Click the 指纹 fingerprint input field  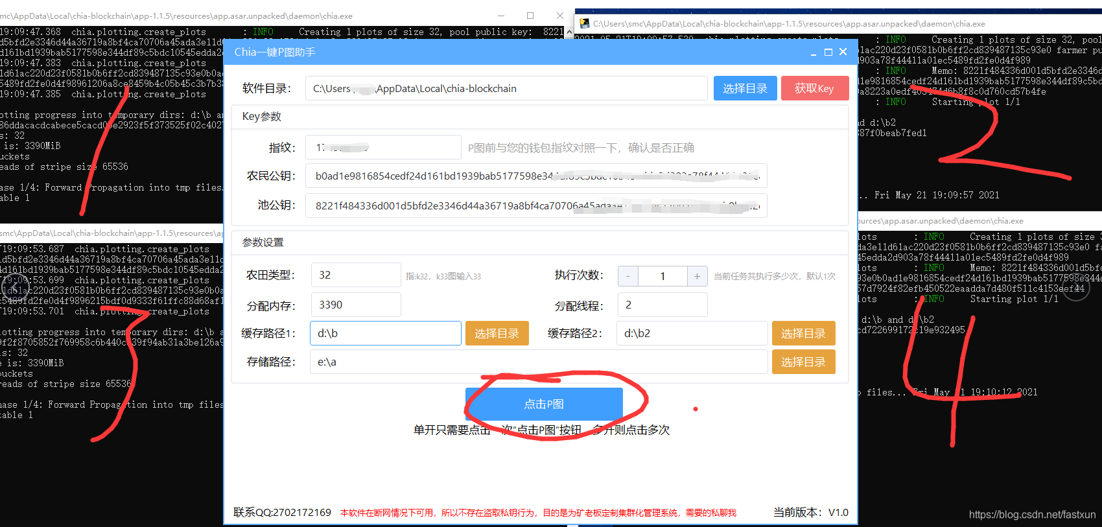click(383, 147)
